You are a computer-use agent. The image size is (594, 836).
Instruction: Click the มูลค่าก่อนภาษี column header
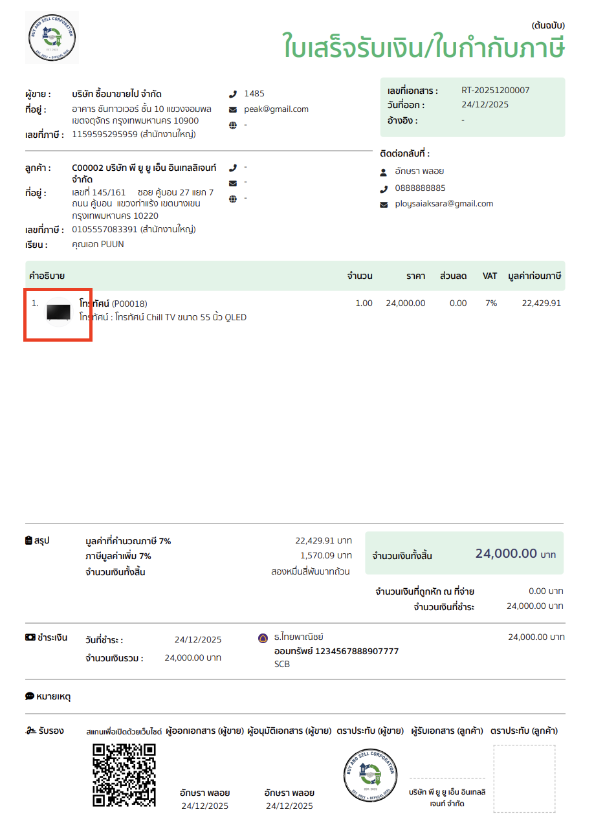[534, 276]
